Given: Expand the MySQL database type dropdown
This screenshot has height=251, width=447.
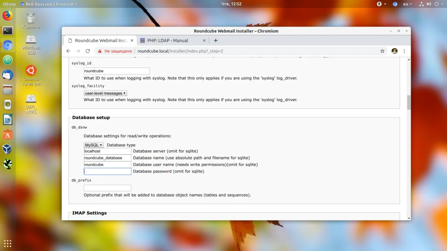Looking at the screenshot, I should point(93,145).
